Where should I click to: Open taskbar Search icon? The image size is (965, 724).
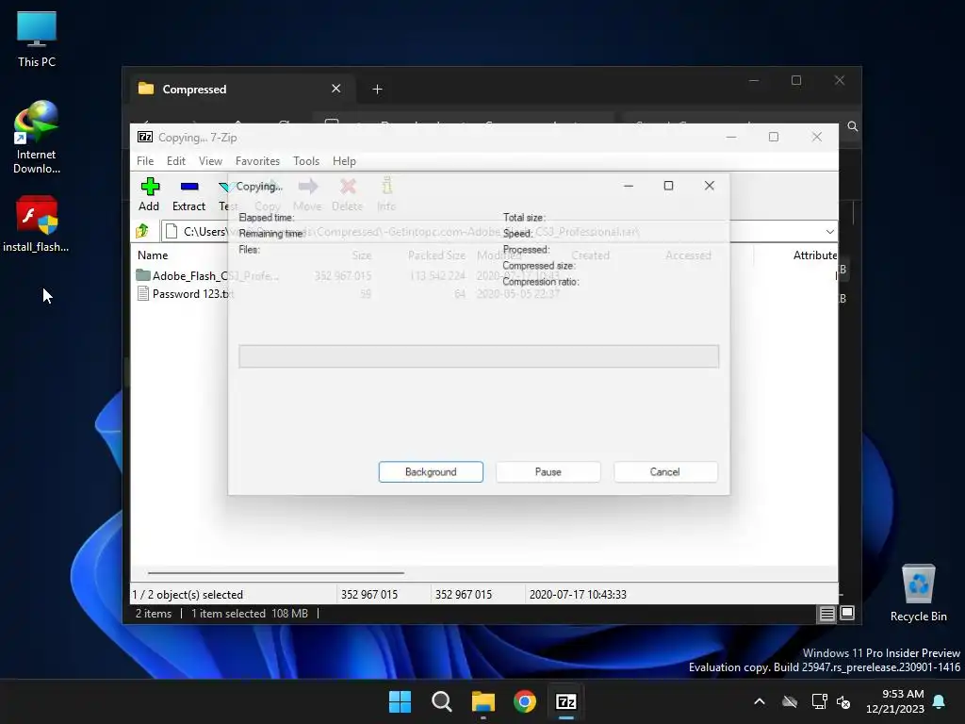point(441,701)
